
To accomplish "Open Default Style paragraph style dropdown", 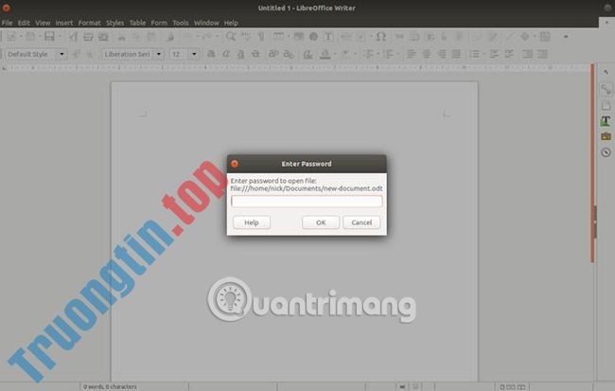I will [x=61, y=54].
